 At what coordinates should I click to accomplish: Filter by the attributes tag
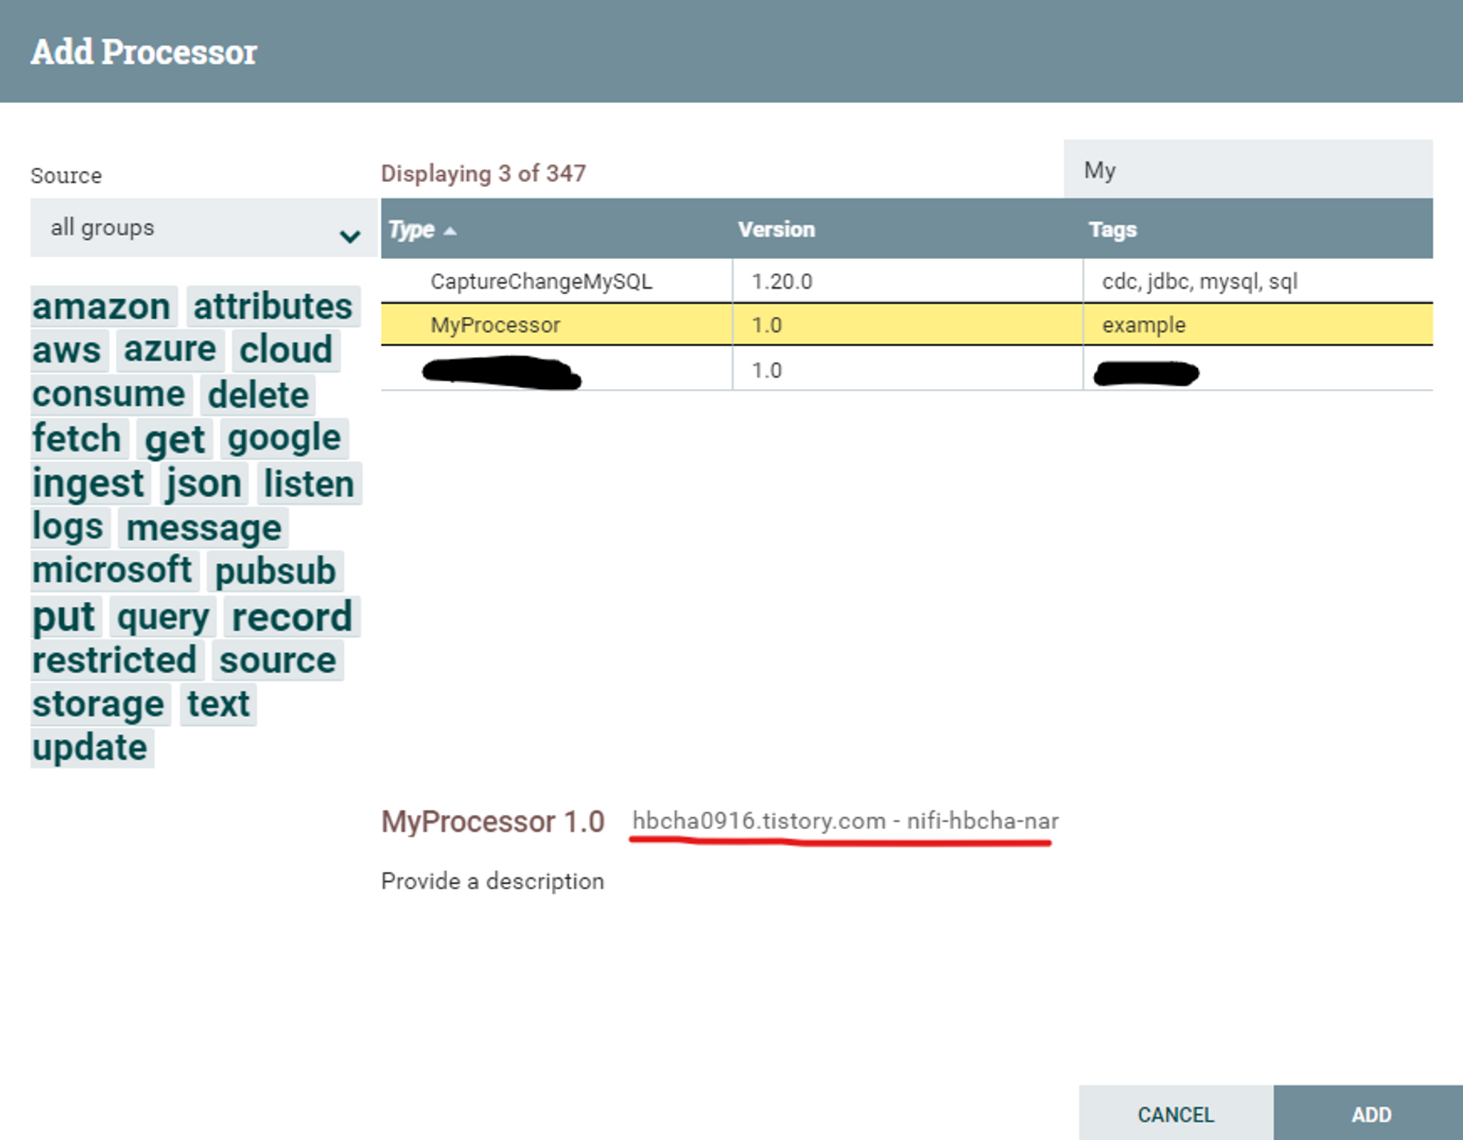[273, 307]
